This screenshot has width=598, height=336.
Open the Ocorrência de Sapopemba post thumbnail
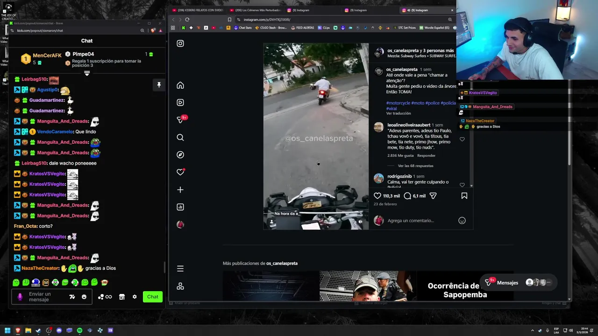tap(465, 286)
